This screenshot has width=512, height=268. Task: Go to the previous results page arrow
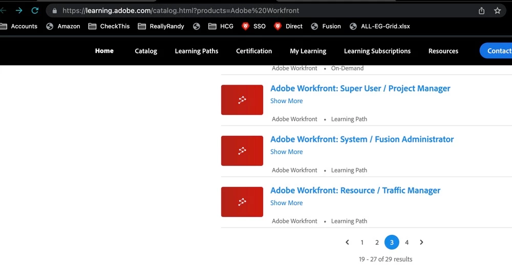coord(347,242)
